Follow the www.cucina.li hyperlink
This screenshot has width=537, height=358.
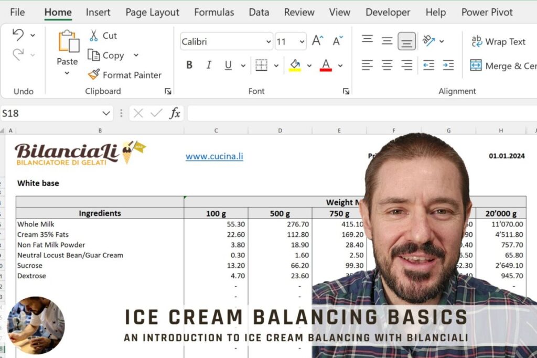pyautogui.click(x=214, y=156)
